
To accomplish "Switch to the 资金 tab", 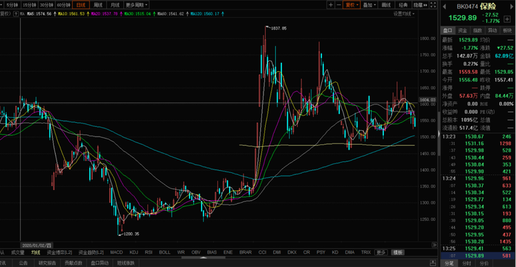I will [463, 30].
